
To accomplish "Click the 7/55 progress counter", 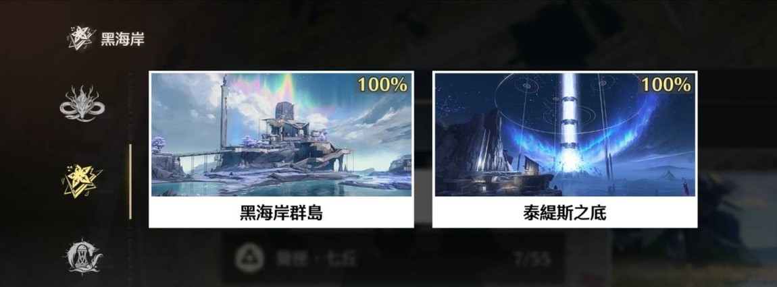I will point(532,257).
